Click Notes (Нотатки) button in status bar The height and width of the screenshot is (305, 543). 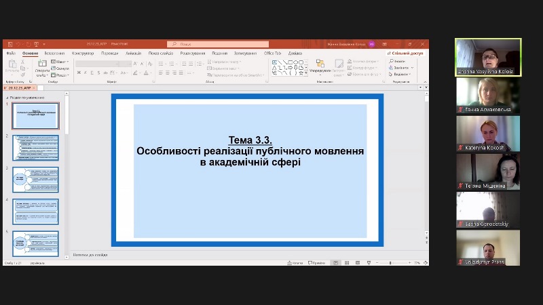(x=295, y=263)
